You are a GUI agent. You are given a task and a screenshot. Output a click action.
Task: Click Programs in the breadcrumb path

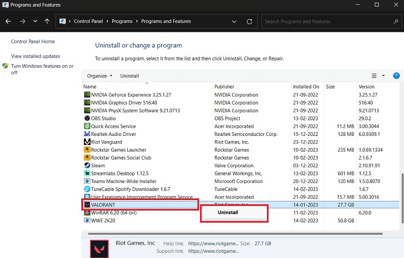[x=122, y=21]
